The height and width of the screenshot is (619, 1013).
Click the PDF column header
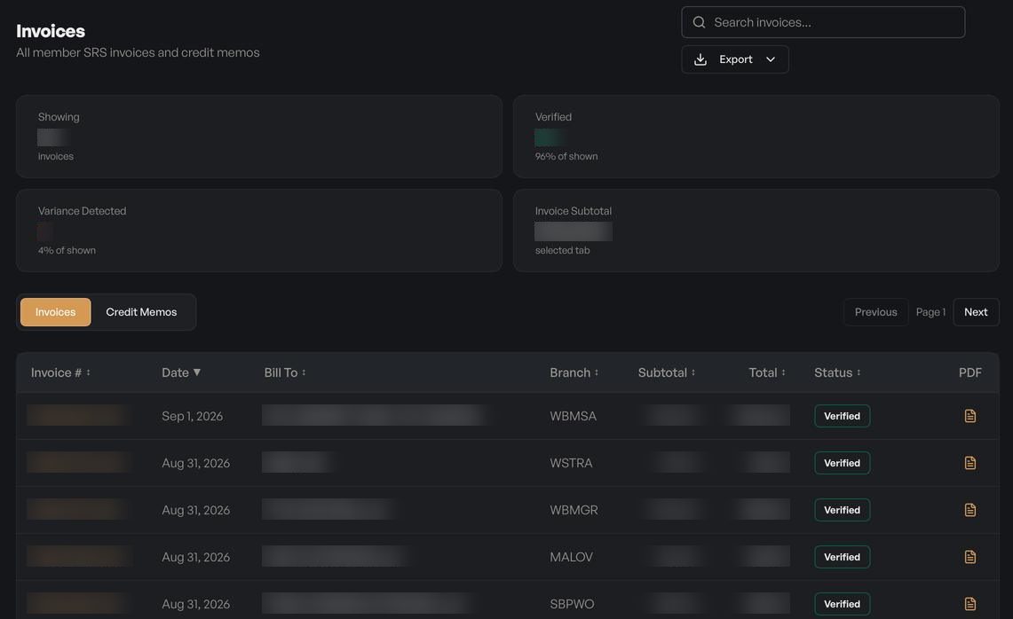969,373
